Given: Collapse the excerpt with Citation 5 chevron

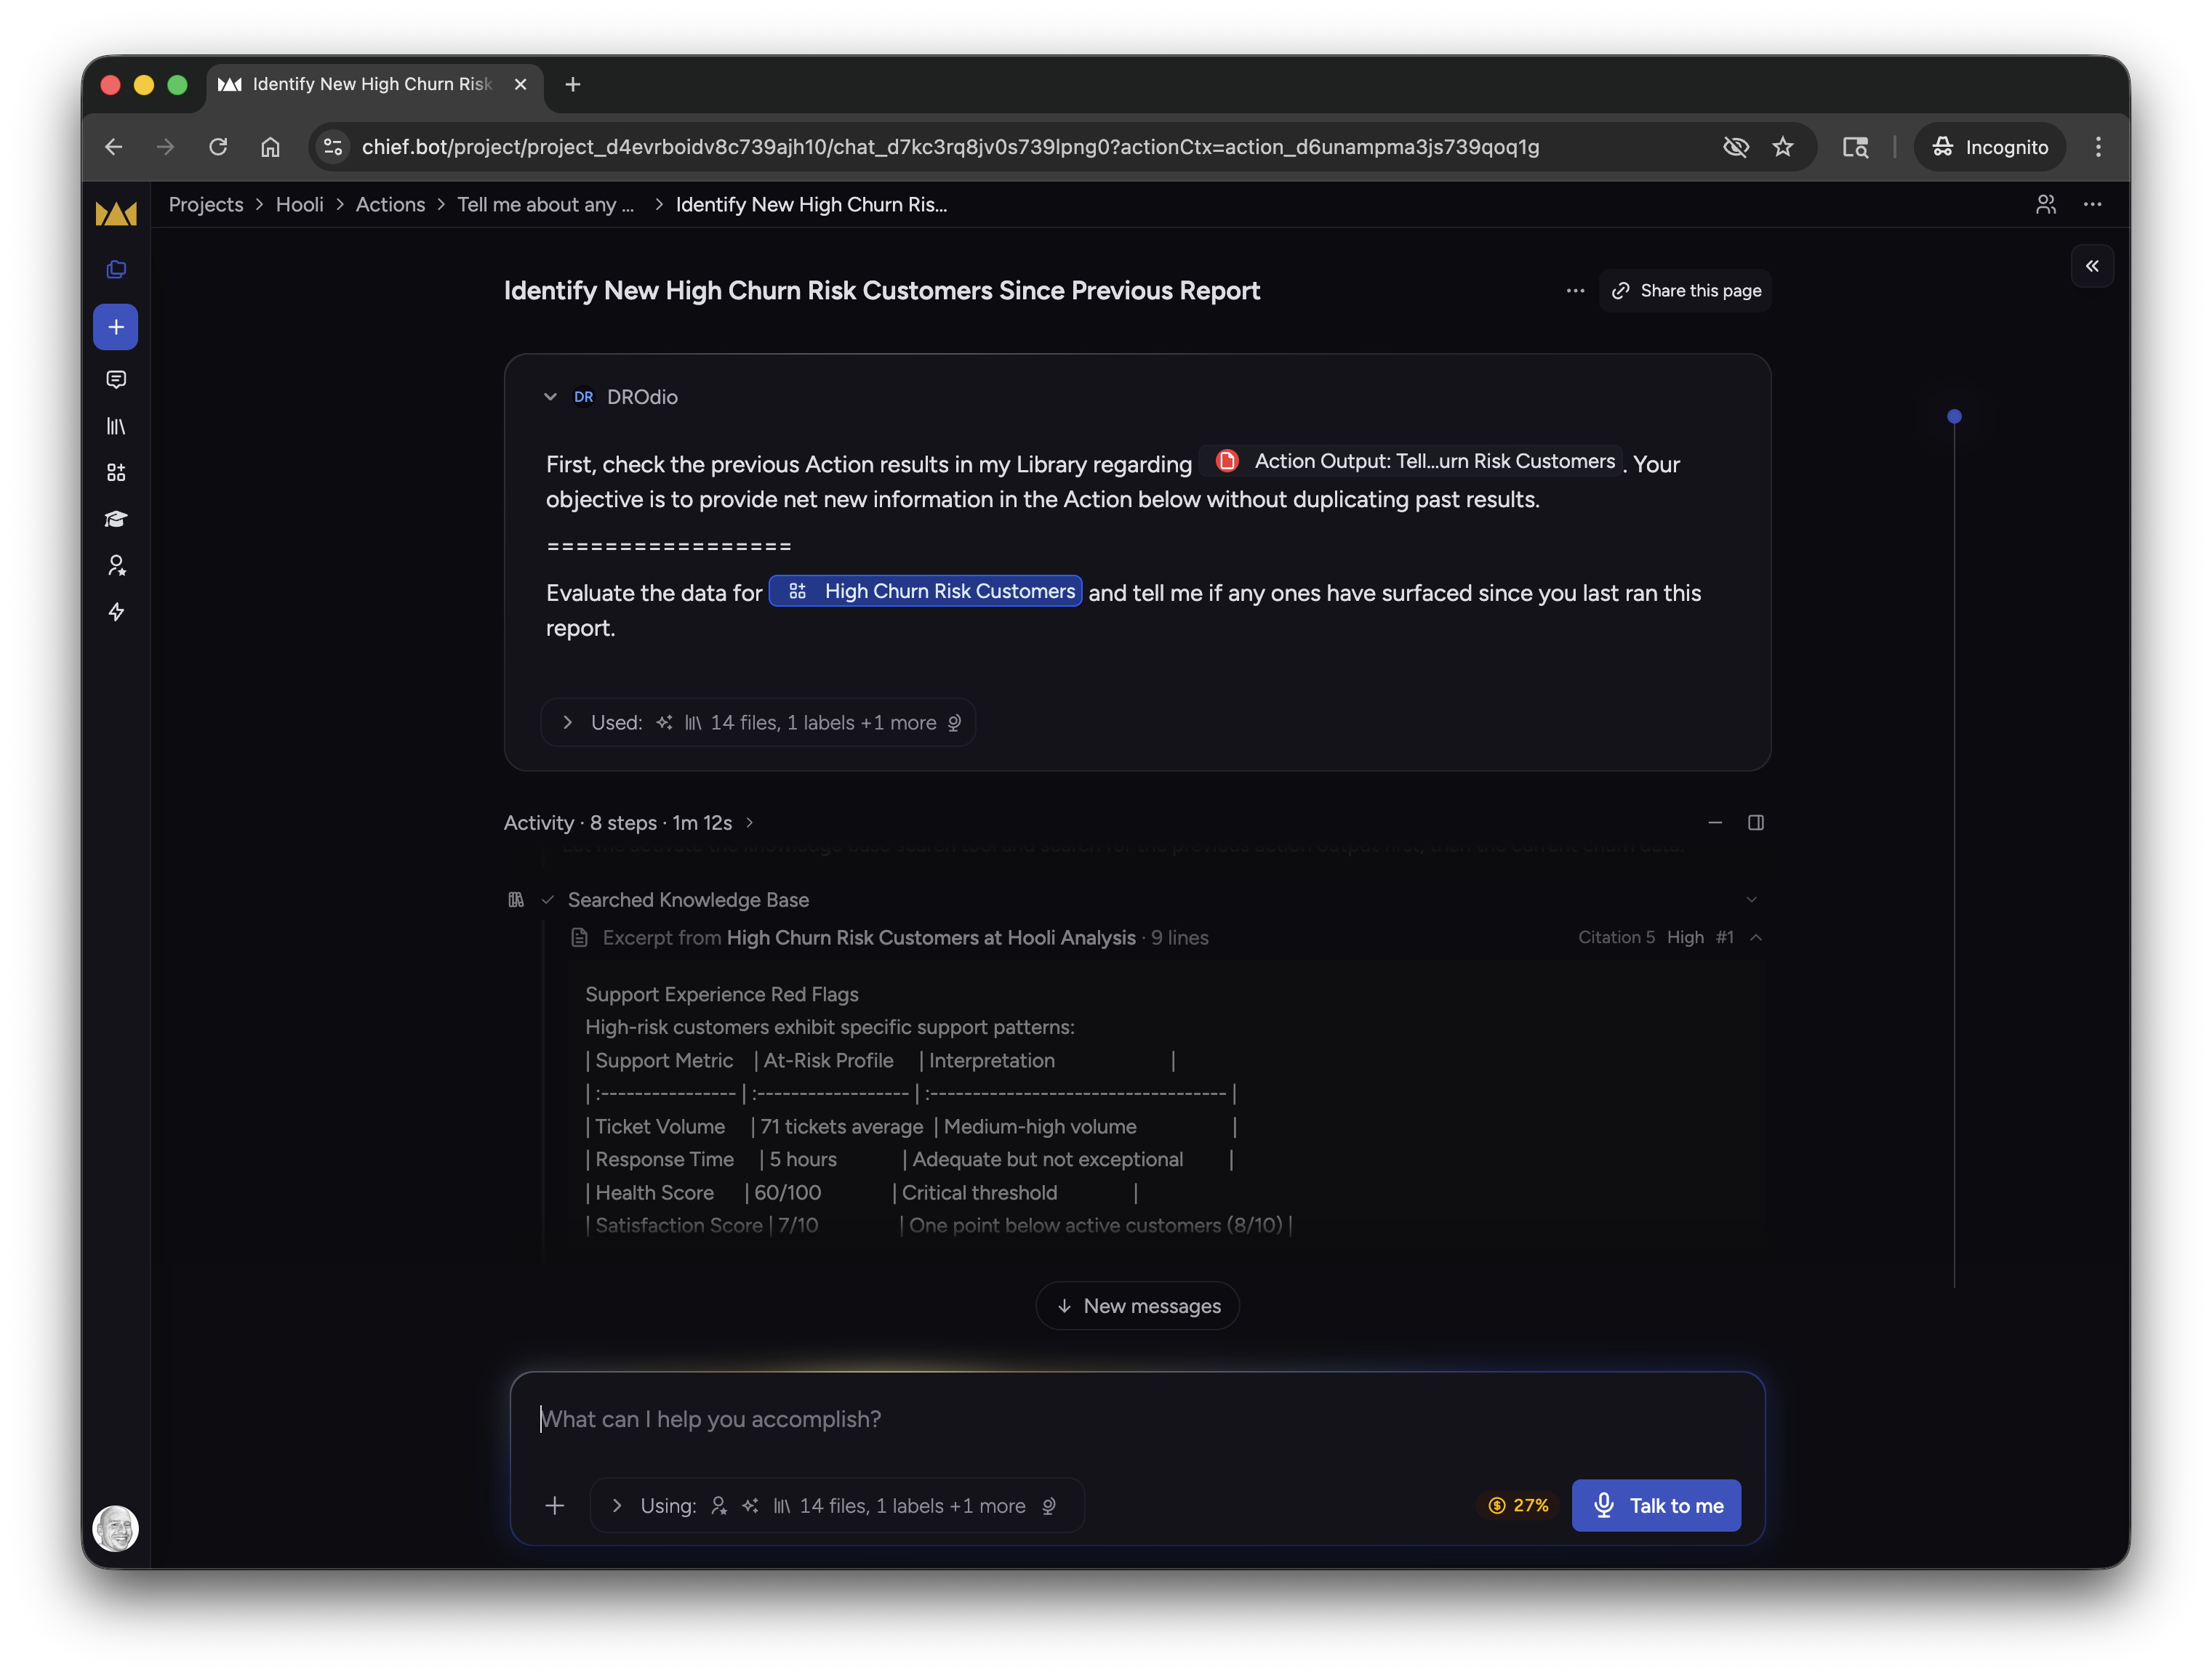Looking at the screenshot, I should point(1756,937).
